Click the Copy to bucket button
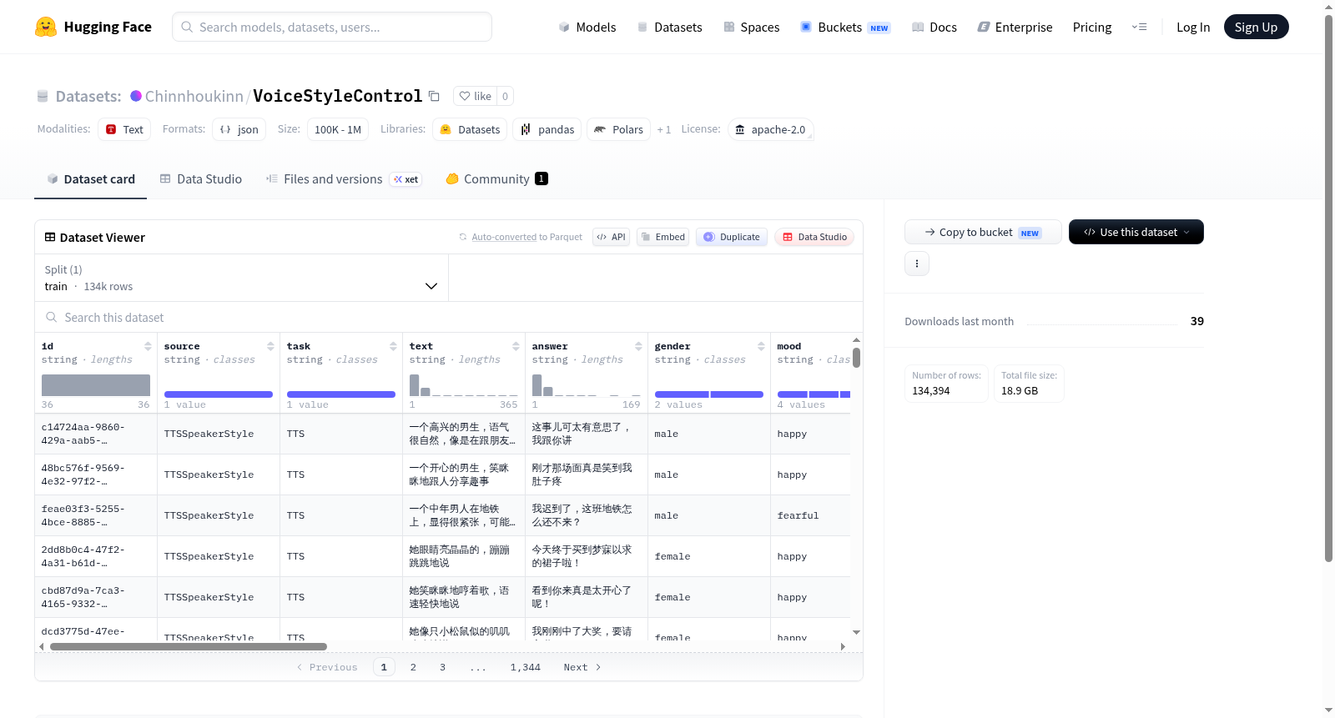This screenshot has height=718, width=1335. click(x=983, y=232)
